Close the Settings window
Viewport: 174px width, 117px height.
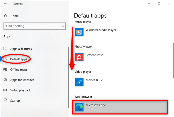click(x=169, y=3)
